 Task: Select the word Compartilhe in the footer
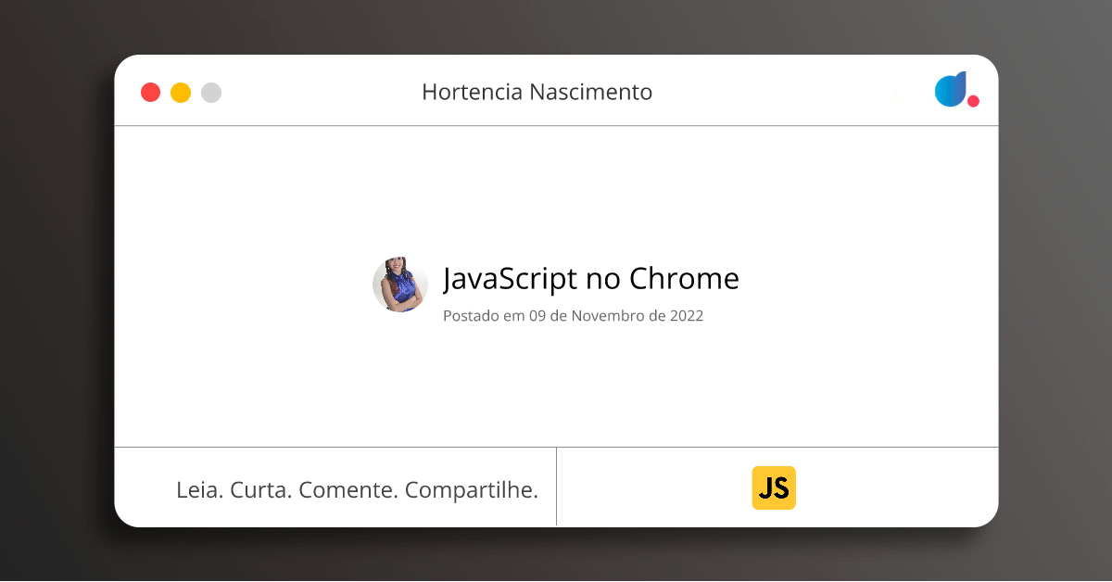[472, 488]
